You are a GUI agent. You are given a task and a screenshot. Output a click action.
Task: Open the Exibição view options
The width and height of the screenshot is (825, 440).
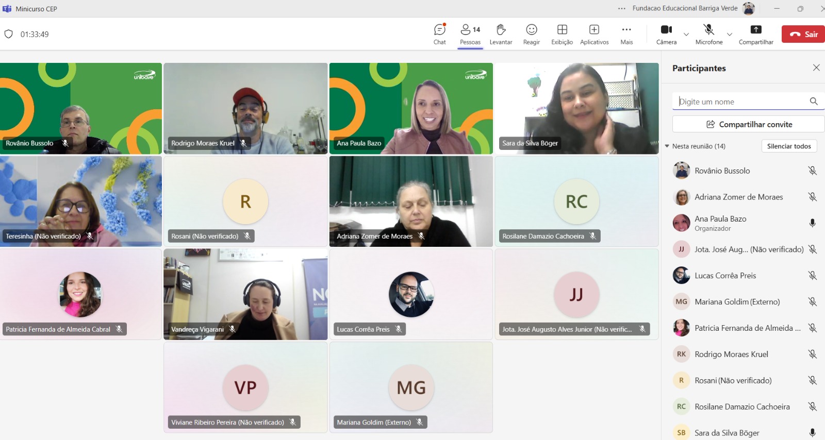[562, 34]
